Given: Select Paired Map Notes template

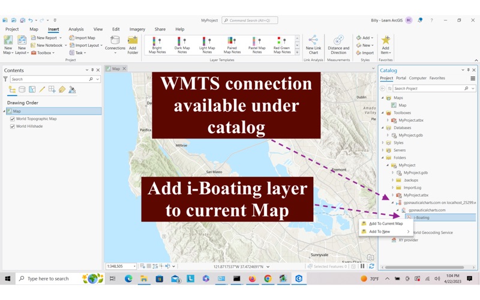Looking at the screenshot, I should click(x=232, y=45).
